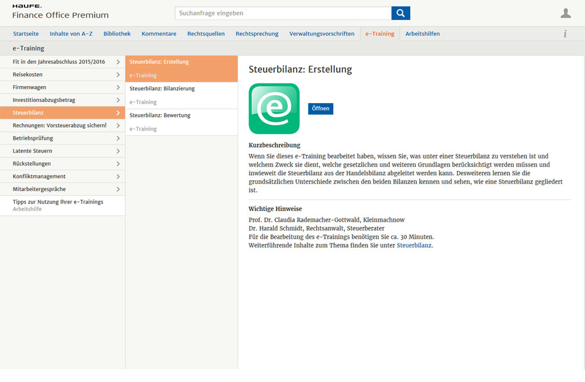The width and height of the screenshot is (585, 382).
Task: Select the e-Training tab
Action: click(380, 34)
